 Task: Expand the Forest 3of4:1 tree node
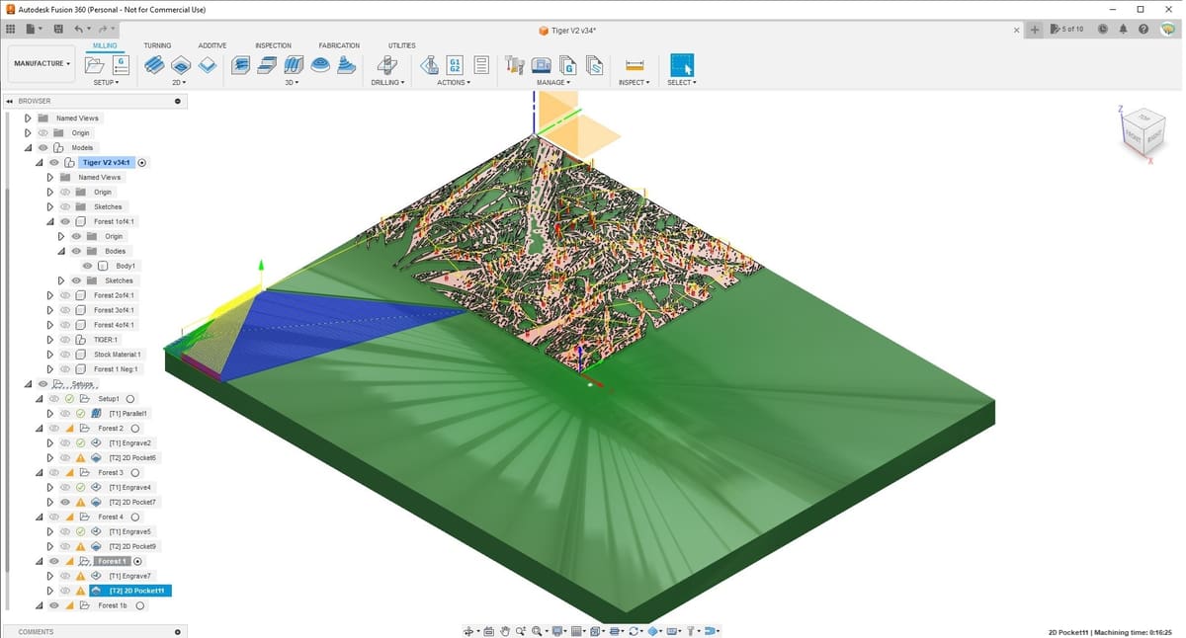tap(49, 310)
